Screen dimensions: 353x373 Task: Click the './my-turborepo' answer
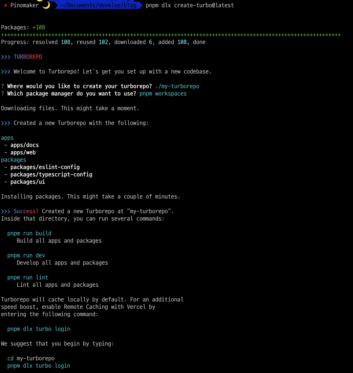click(177, 86)
